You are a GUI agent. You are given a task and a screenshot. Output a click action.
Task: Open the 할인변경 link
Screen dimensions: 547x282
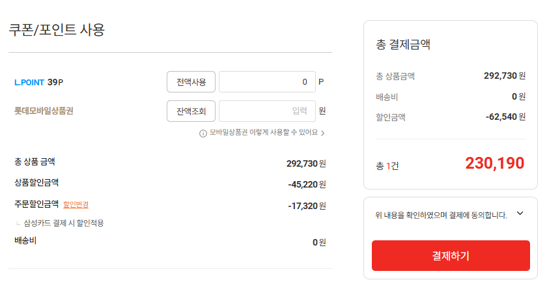(x=76, y=204)
